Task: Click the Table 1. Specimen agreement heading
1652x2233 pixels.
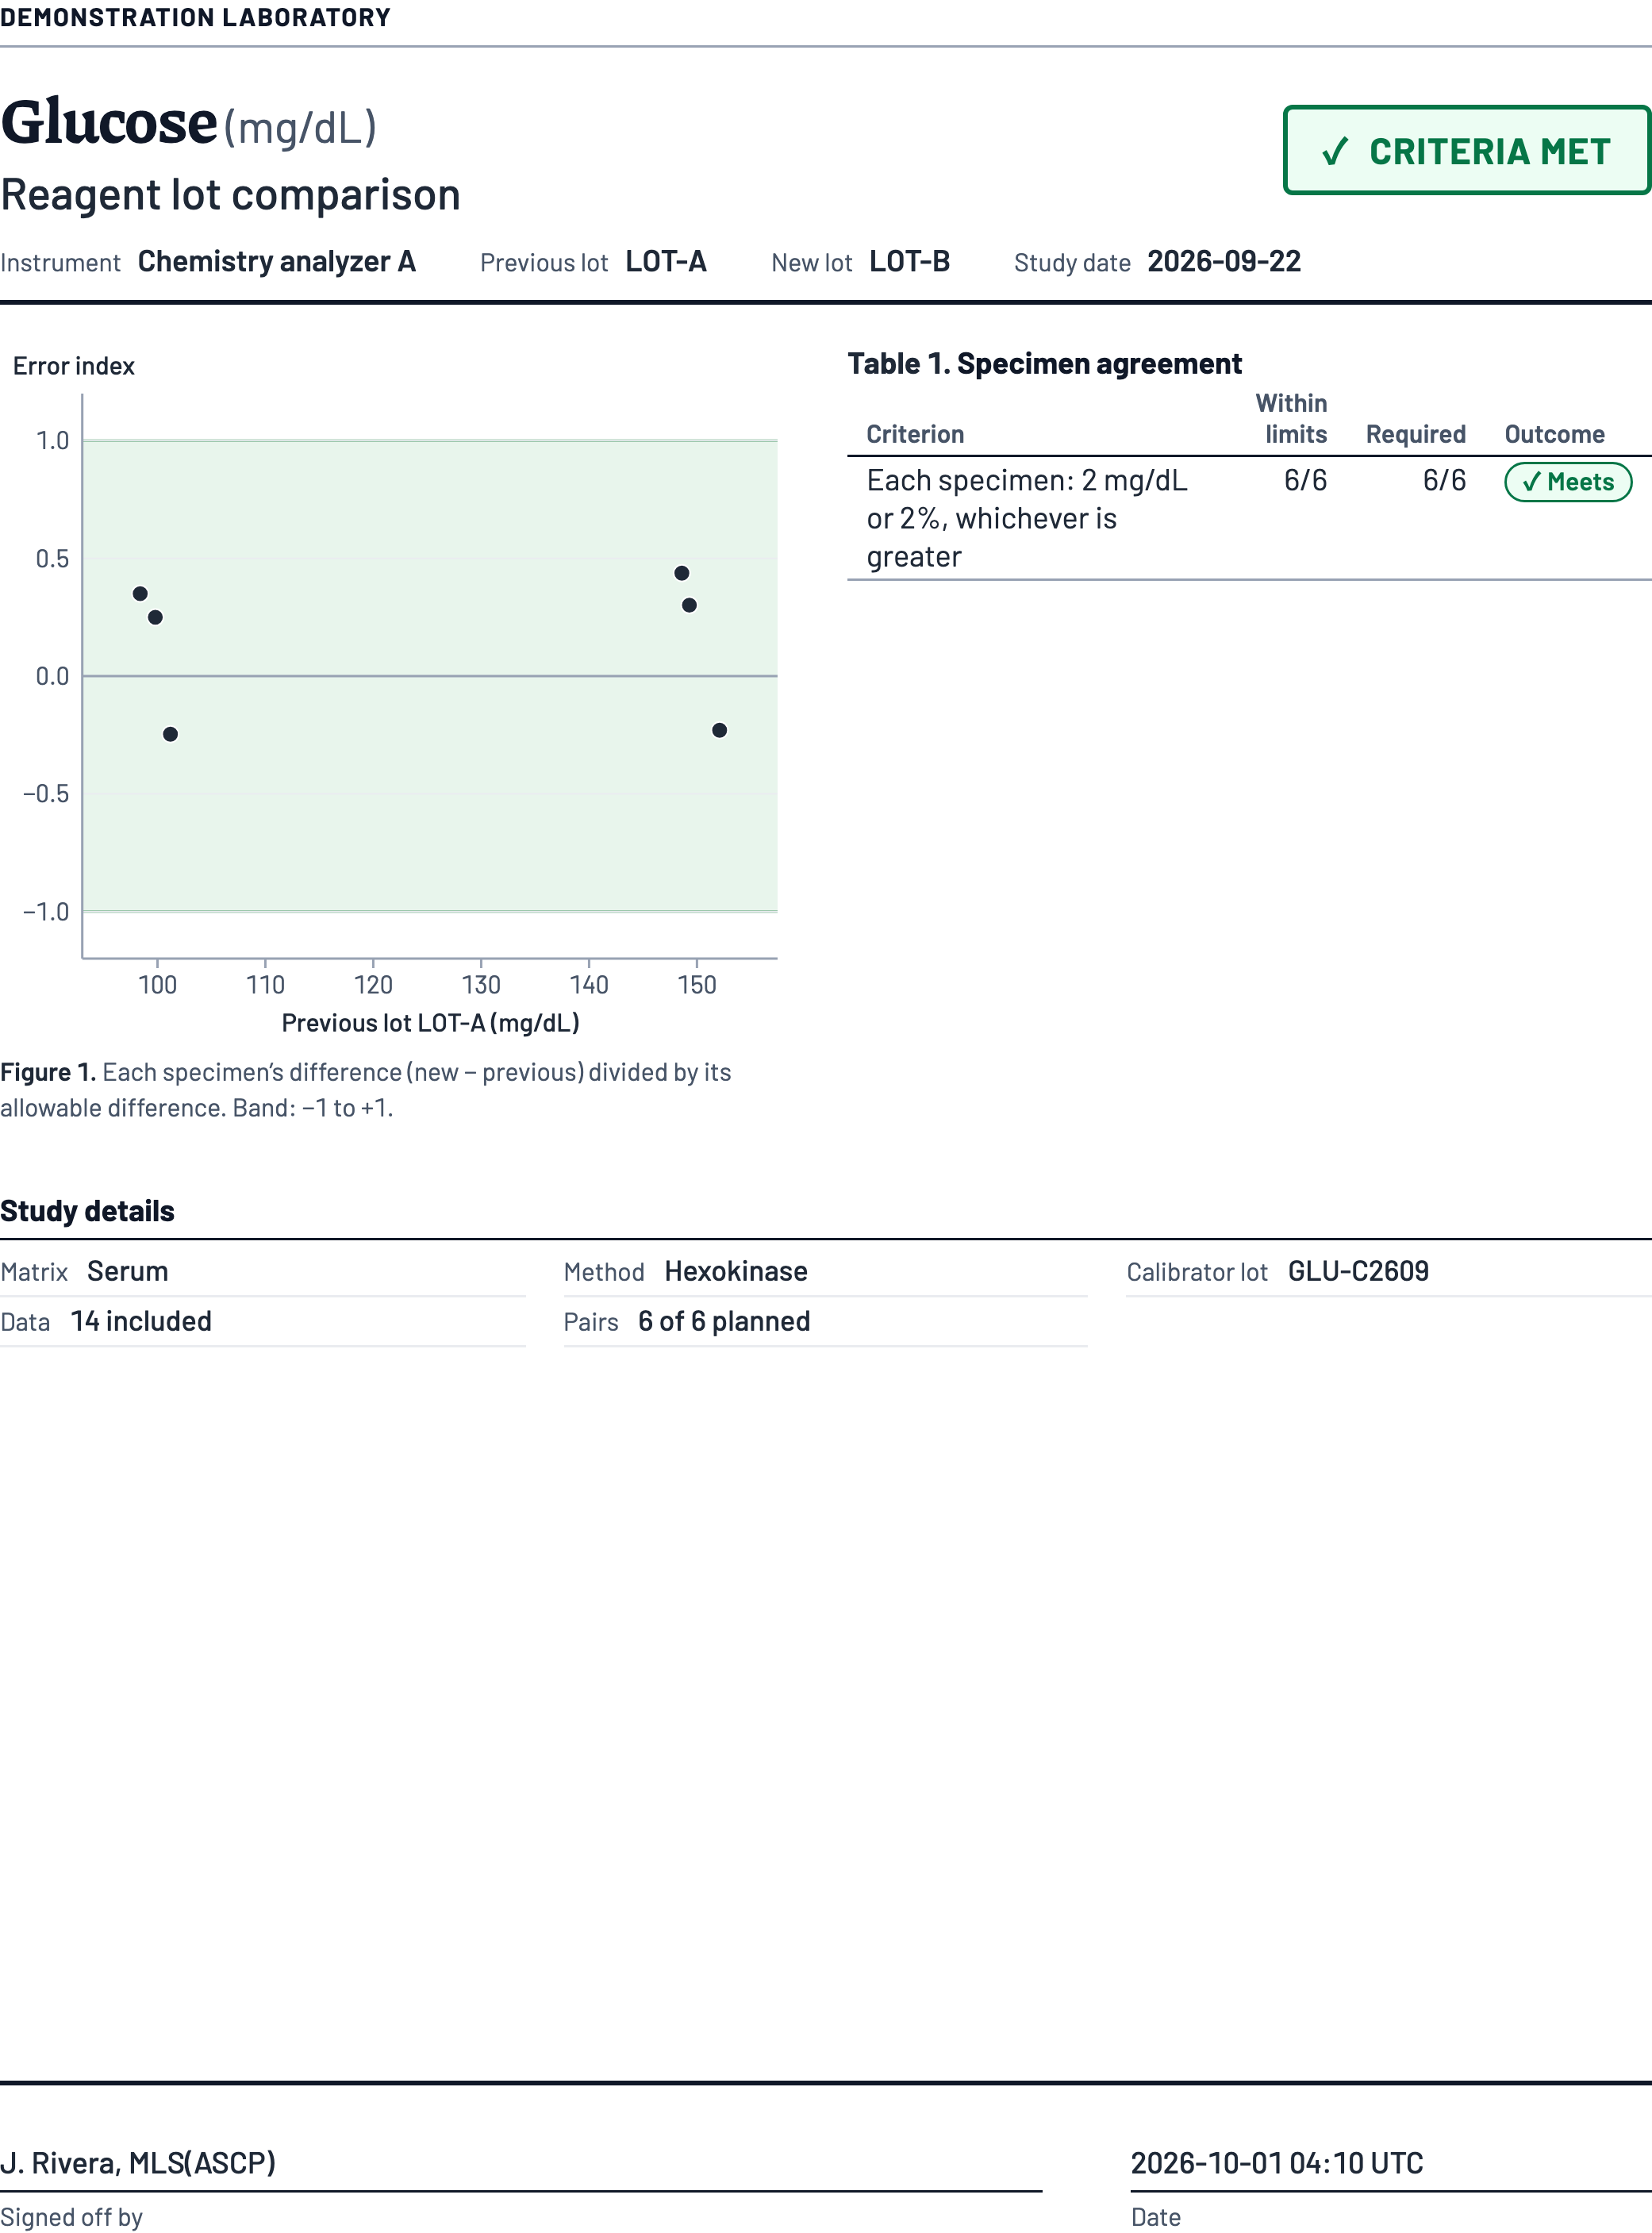Action: [1045, 364]
